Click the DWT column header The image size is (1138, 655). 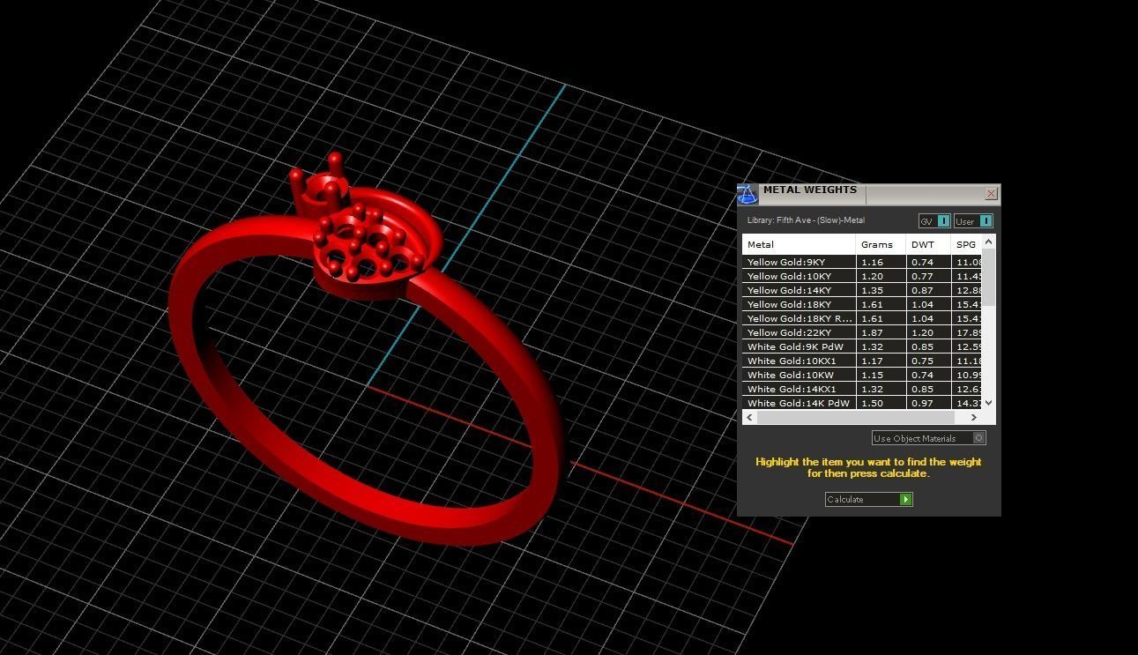[x=928, y=244]
